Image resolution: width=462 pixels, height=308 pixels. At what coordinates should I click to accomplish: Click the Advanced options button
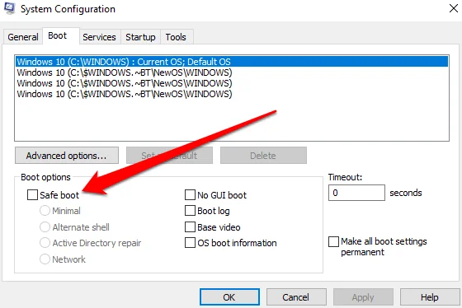click(x=67, y=156)
